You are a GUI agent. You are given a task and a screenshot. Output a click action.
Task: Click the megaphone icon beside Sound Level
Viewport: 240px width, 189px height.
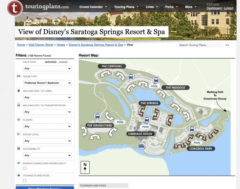coord(19,134)
